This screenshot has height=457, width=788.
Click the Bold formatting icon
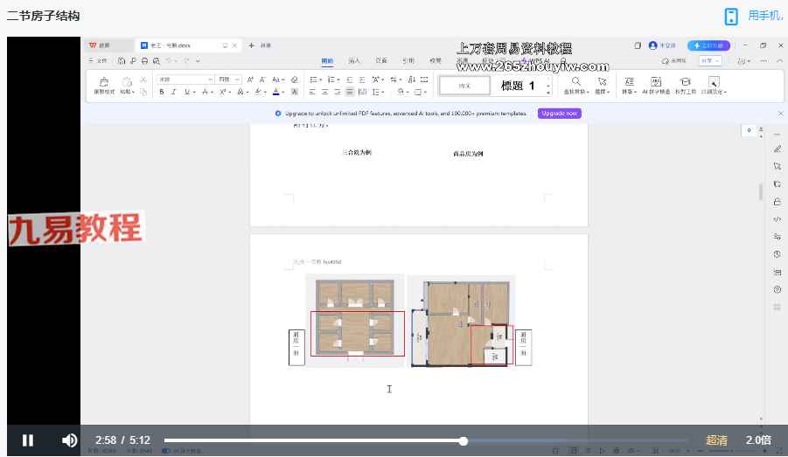pos(163,92)
